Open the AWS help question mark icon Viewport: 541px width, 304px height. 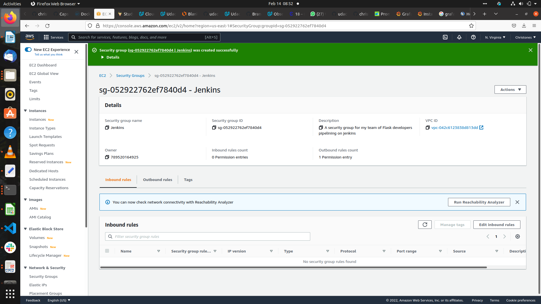coord(473,37)
